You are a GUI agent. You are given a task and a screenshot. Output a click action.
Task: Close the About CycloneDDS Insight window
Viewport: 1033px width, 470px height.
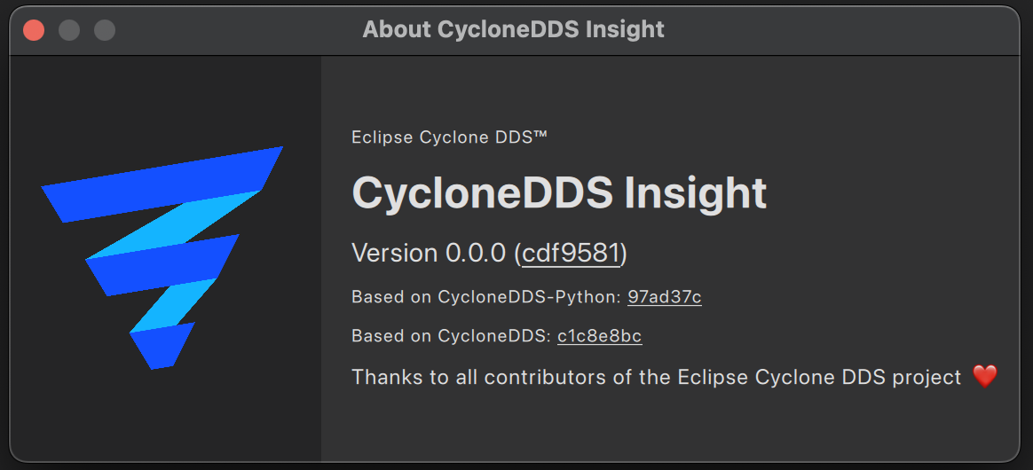(x=34, y=29)
